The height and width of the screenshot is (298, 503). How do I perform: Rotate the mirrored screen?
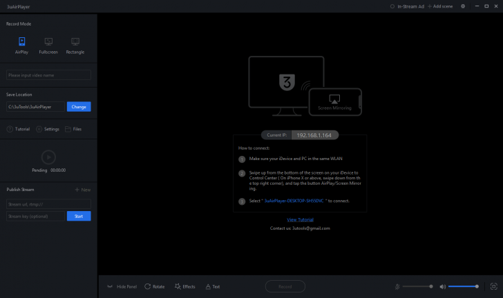click(x=155, y=286)
